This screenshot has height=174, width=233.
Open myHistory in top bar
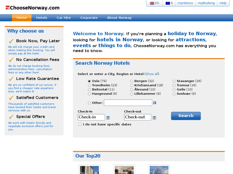click(x=185, y=3)
